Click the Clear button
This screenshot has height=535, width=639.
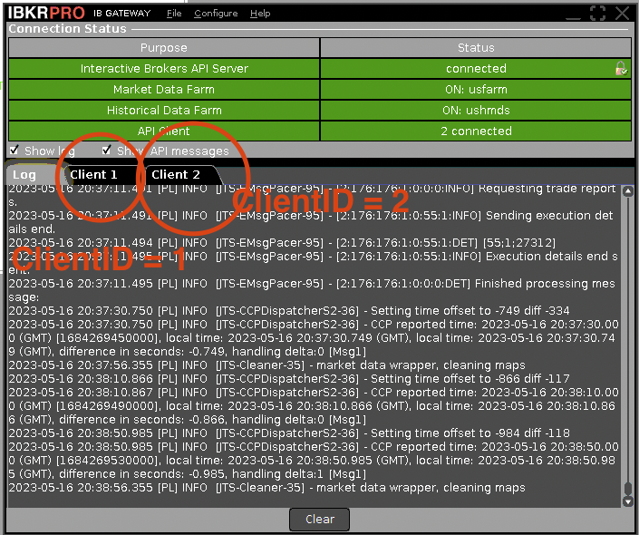(319, 519)
